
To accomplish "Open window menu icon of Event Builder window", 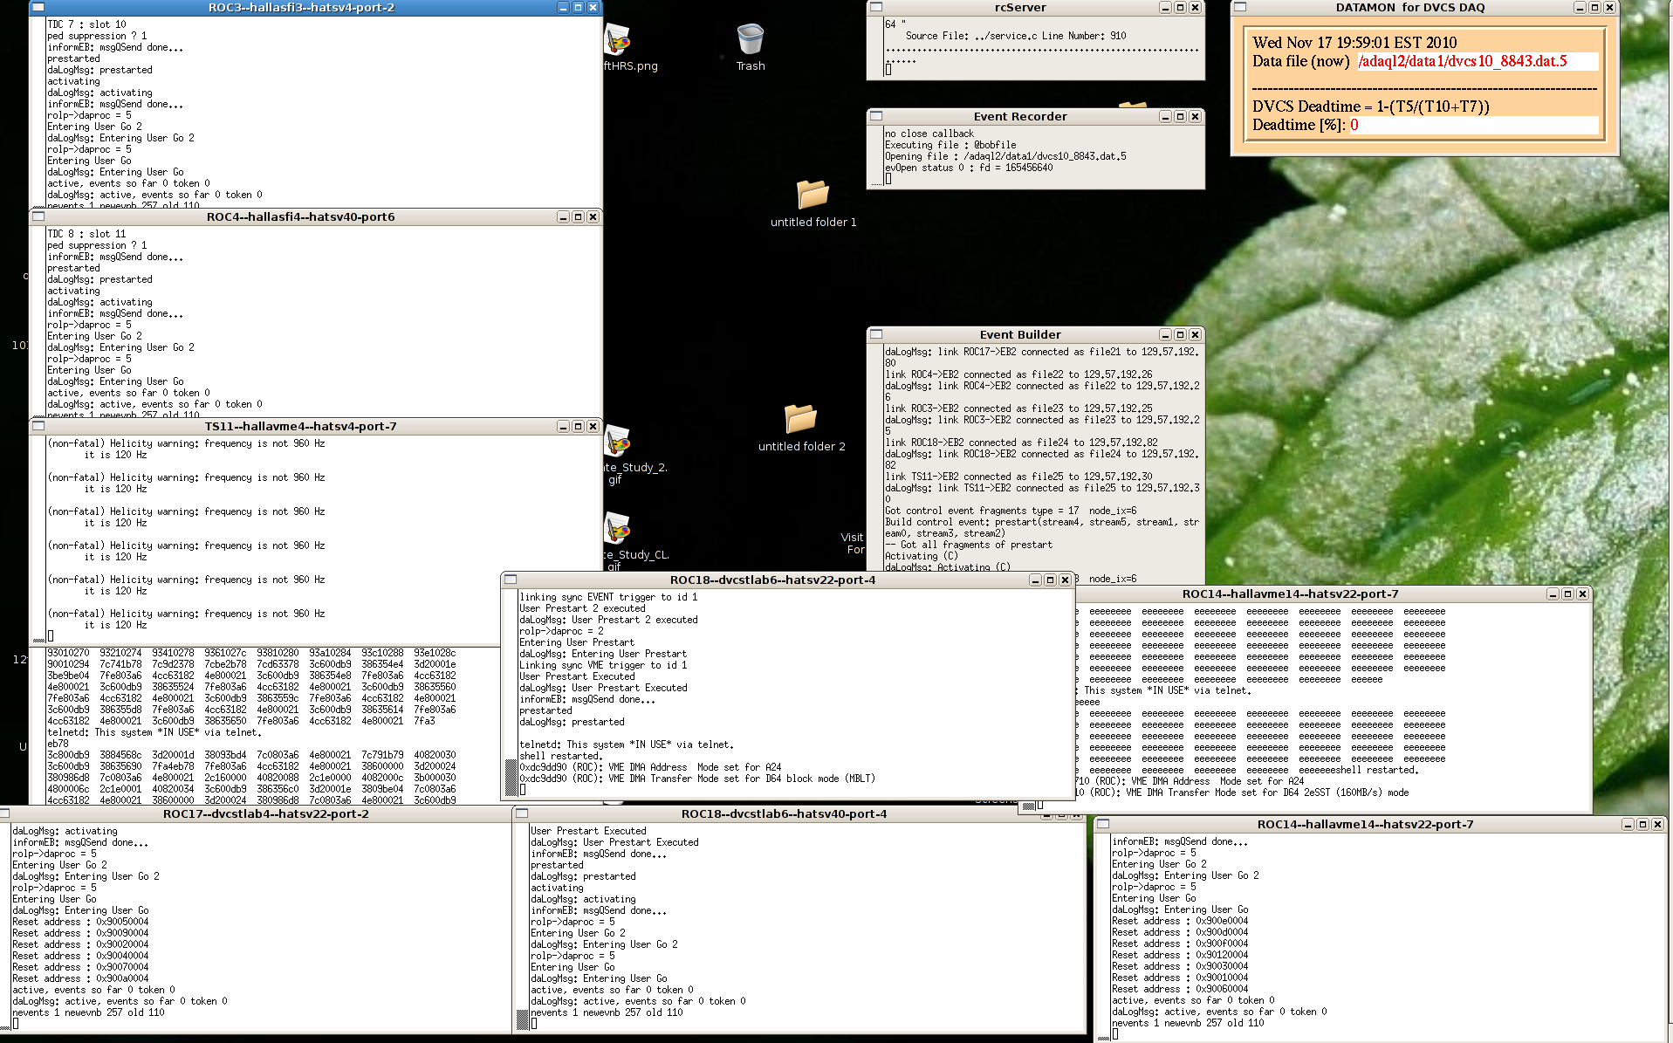I will tap(876, 334).
